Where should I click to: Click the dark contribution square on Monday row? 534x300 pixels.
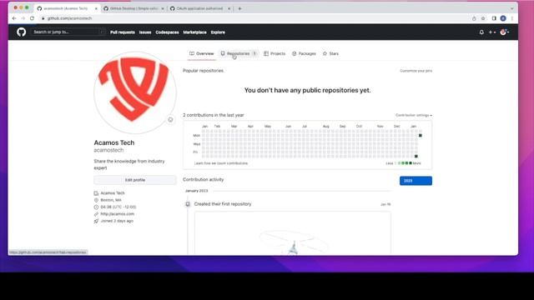pyautogui.click(x=421, y=135)
